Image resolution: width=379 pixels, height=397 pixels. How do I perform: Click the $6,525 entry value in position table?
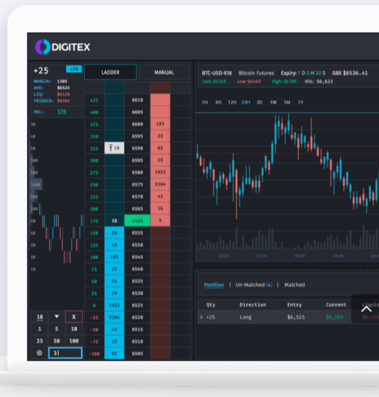point(296,318)
